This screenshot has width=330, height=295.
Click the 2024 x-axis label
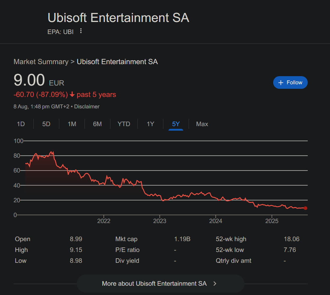216,221
